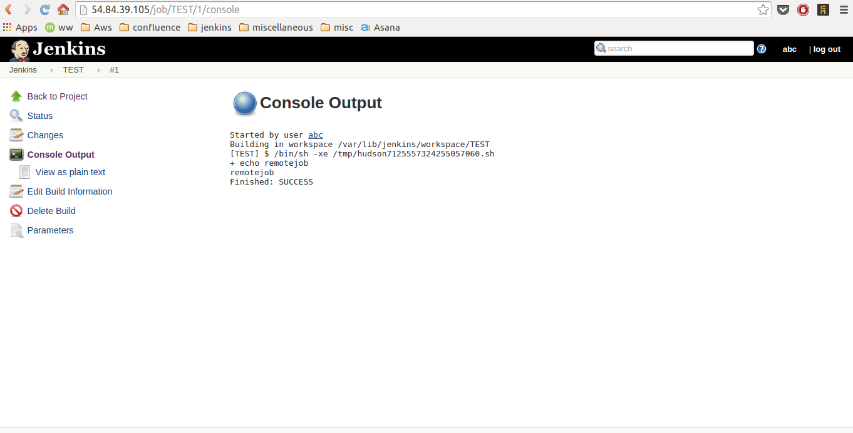Click the blue search help question icon

tap(762, 49)
